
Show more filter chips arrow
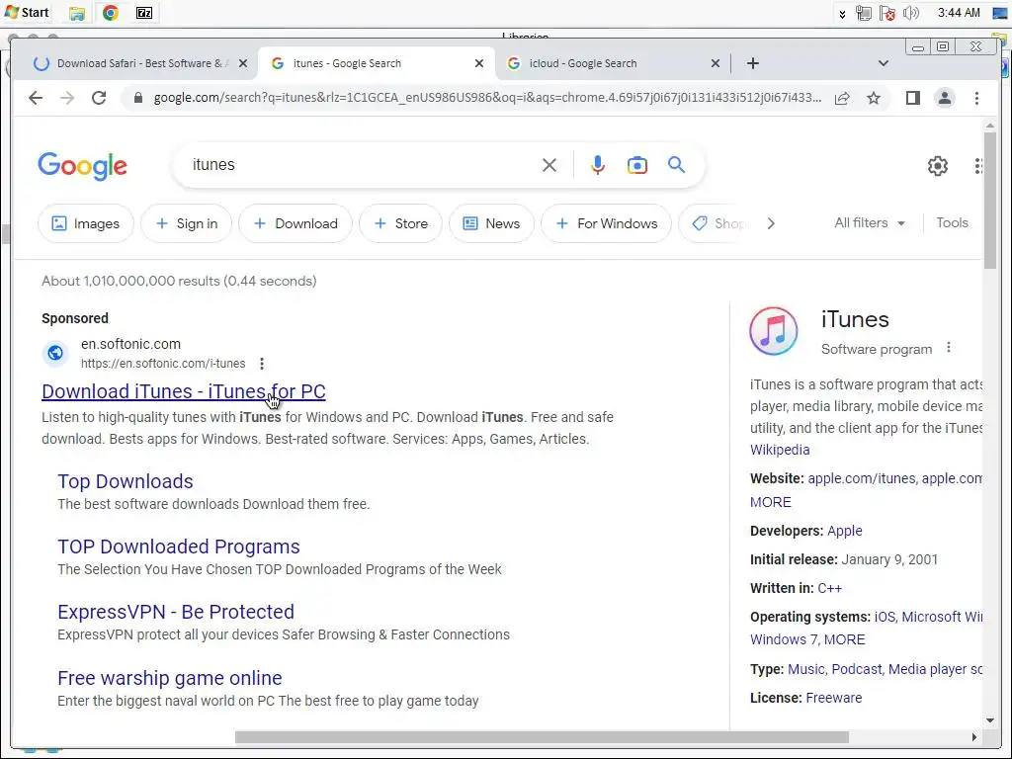pos(771,223)
